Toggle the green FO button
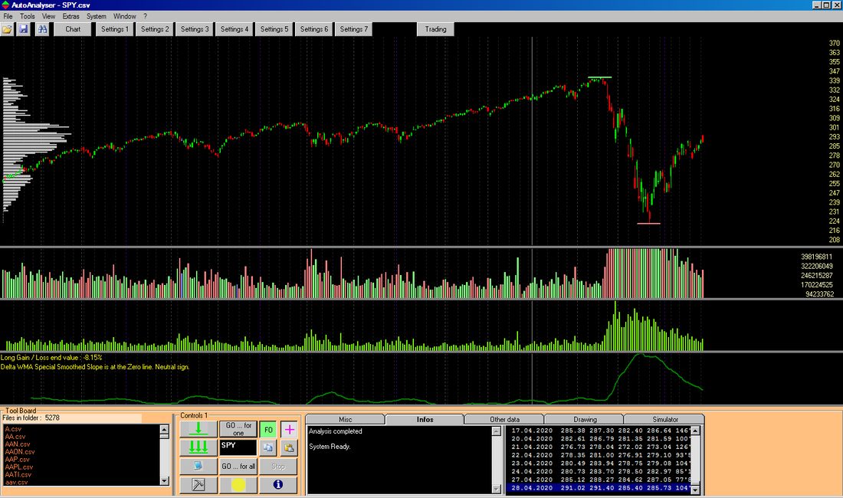The width and height of the screenshot is (843, 498). point(267,429)
